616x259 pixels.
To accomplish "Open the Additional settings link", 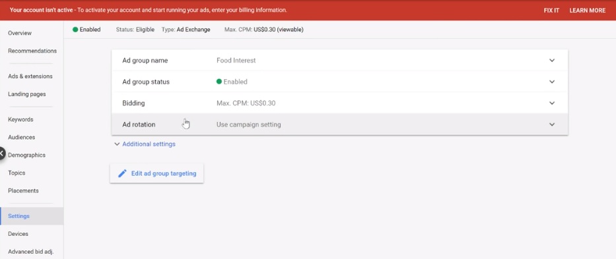I will coord(149,144).
